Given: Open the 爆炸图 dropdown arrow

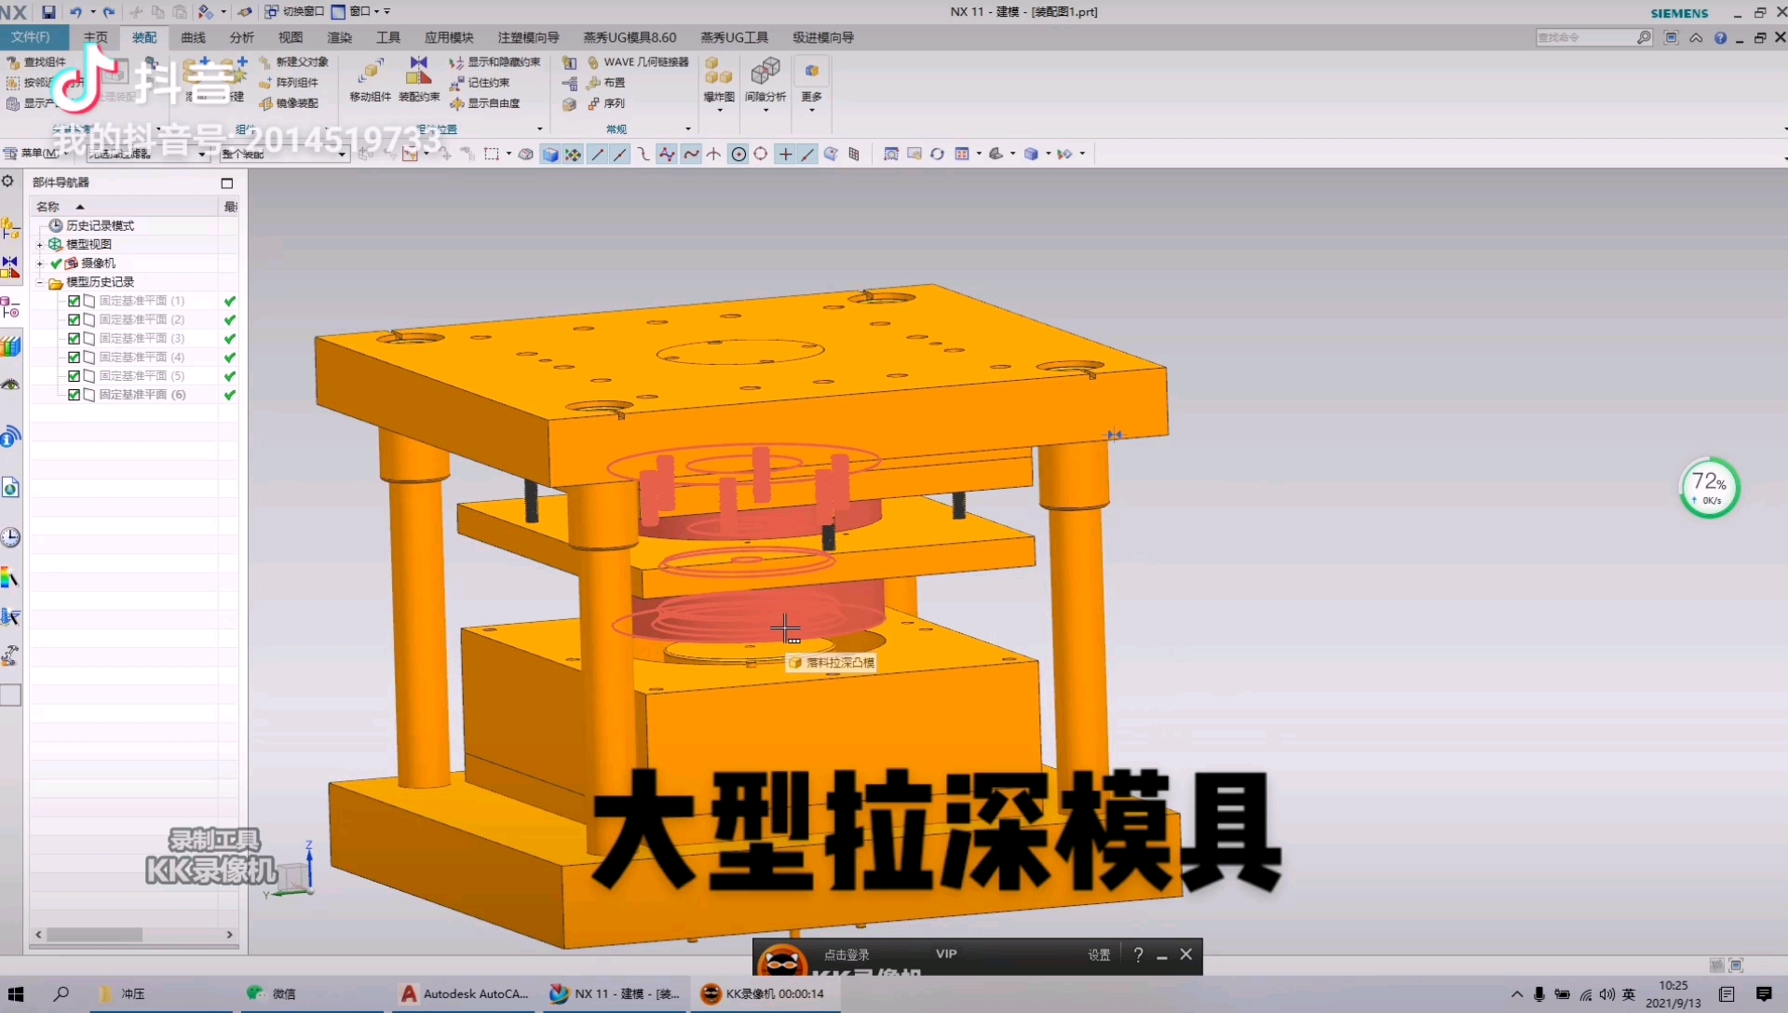Looking at the screenshot, I should [x=719, y=111].
